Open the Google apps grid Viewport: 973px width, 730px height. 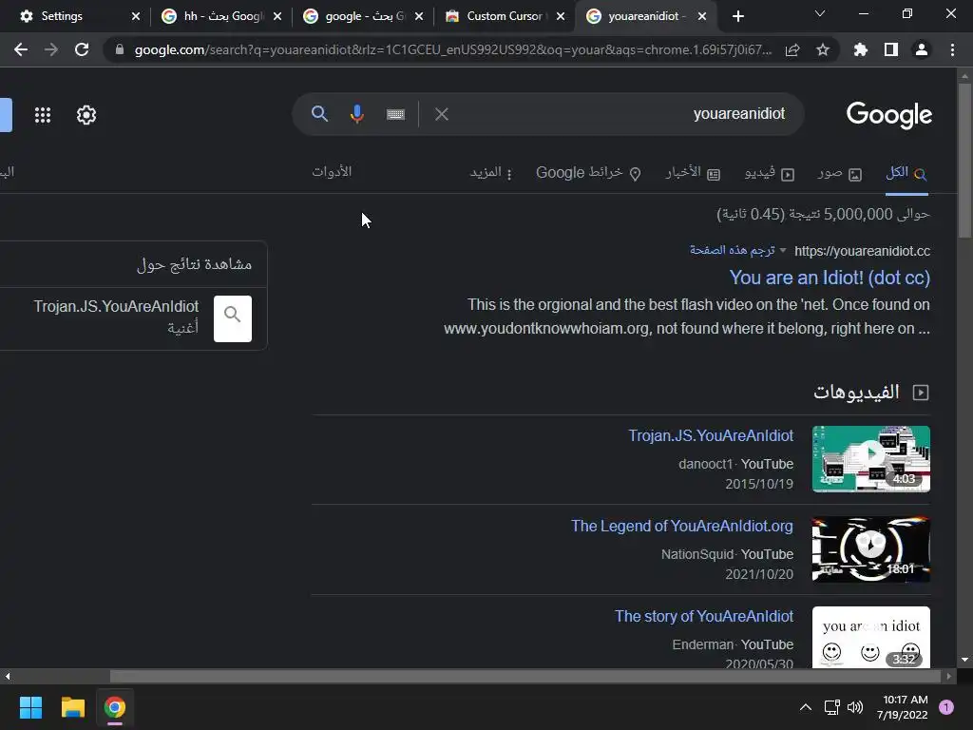coord(43,115)
